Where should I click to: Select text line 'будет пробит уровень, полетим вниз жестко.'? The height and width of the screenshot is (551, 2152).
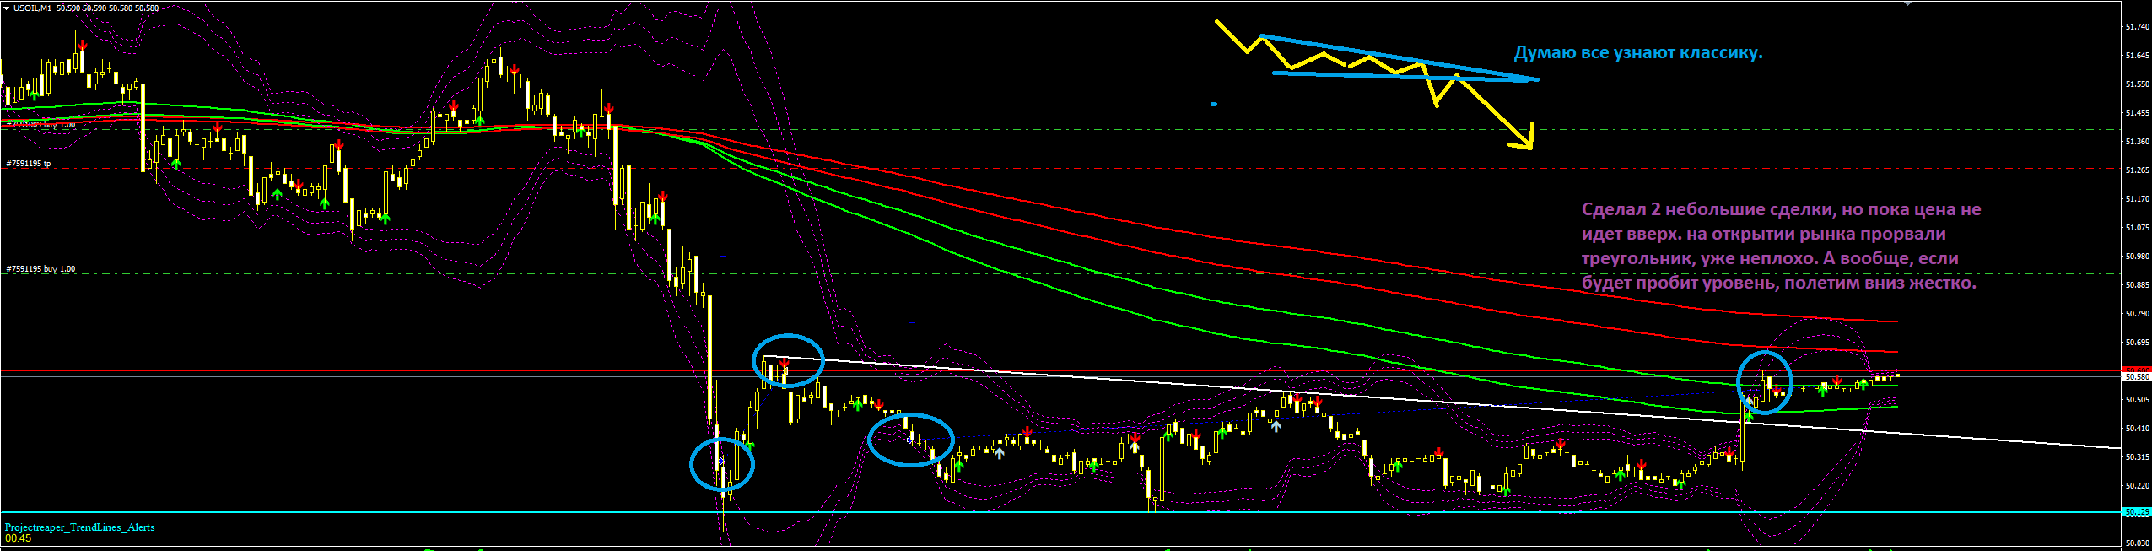point(1779,283)
